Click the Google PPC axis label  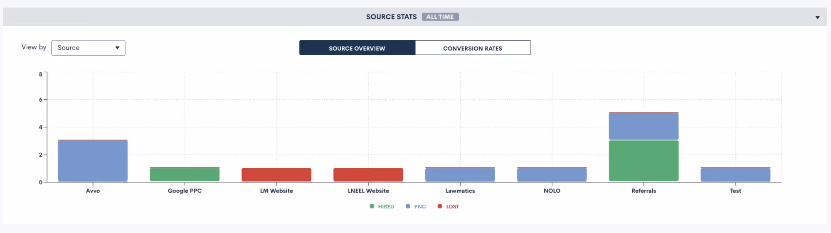pyautogui.click(x=185, y=191)
